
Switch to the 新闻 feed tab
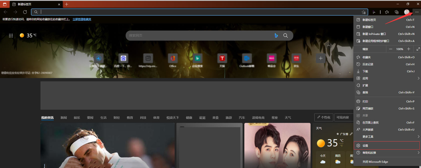click(64, 118)
